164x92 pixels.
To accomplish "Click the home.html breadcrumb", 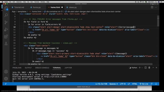I will pyautogui.click(x=35, y=11).
